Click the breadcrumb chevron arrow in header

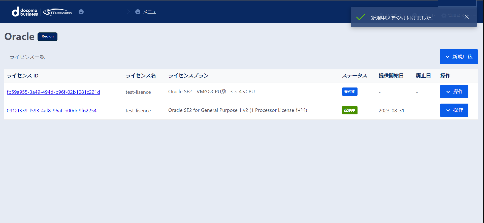click(x=128, y=12)
